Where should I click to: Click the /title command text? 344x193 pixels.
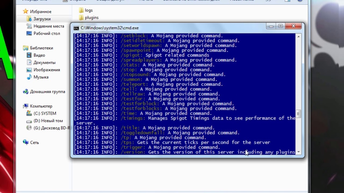130,128
